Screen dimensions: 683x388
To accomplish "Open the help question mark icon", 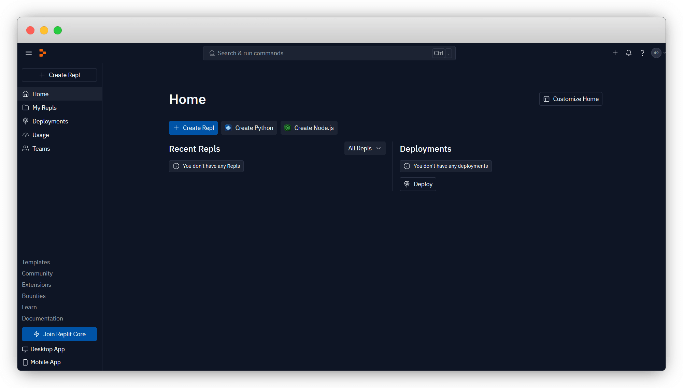I will pos(642,53).
